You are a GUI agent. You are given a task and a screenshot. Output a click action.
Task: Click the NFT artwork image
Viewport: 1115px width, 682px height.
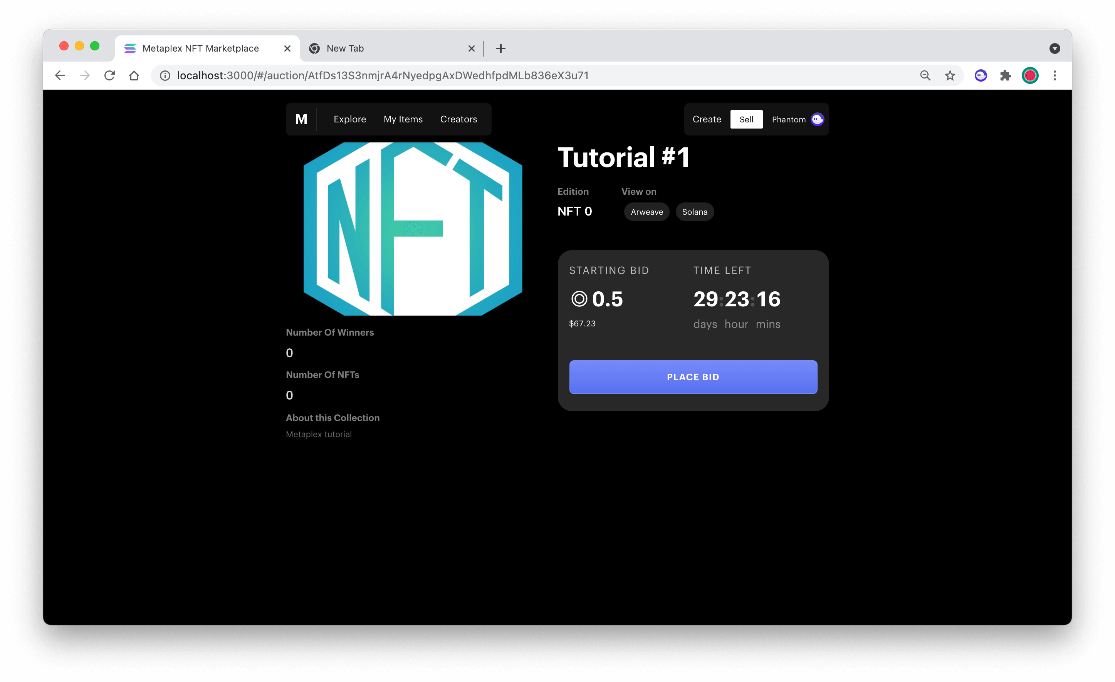click(x=413, y=229)
